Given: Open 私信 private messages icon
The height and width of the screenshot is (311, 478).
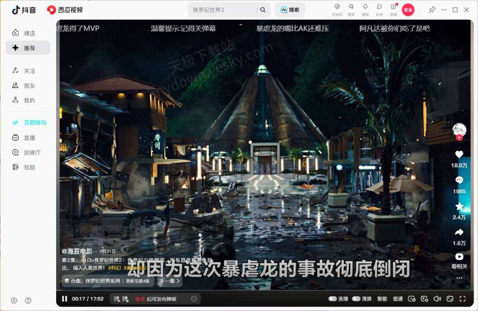Looking at the screenshot, I should [x=379, y=7].
